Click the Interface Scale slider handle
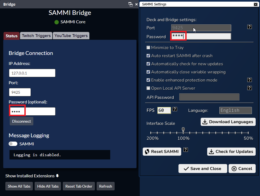This screenshot has height=196, width=260. pyautogui.click(x=183, y=130)
